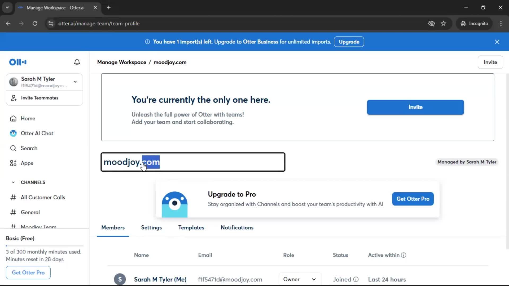Dismiss the blue import banner
This screenshot has height=286, width=509.
point(497,42)
